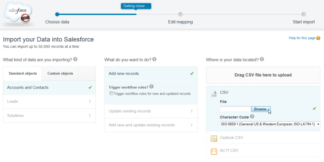Expand the Leads option chevron

90,101
